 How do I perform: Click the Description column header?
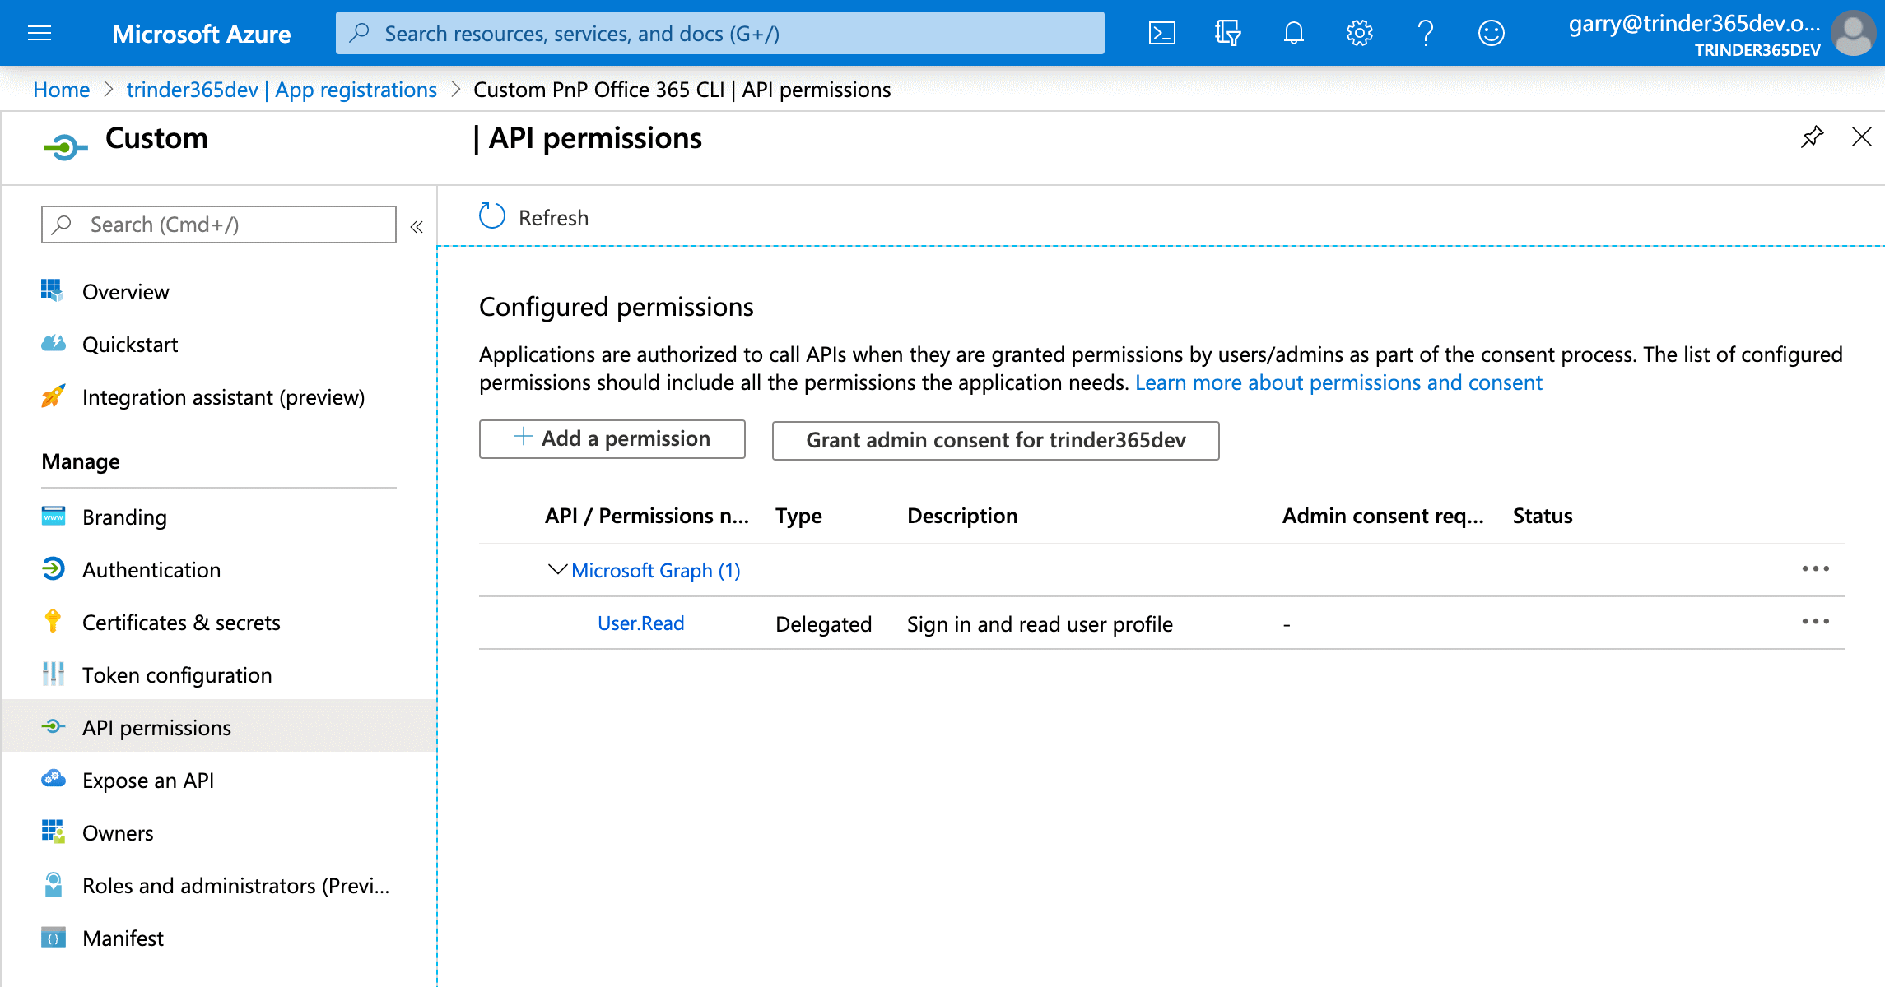coord(961,516)
